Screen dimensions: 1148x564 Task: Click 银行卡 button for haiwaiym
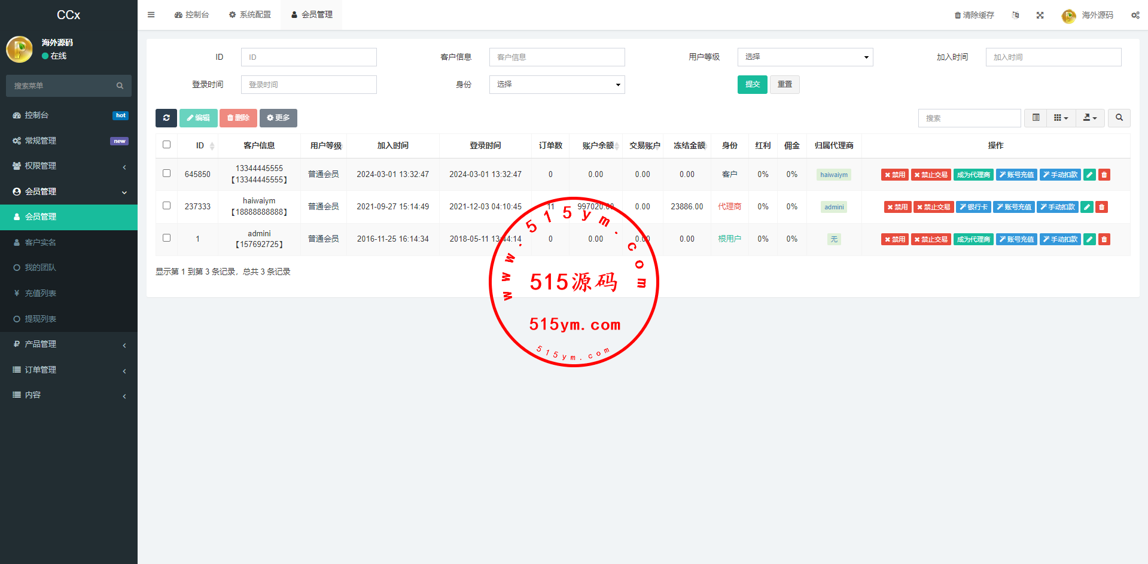point(973,207)
